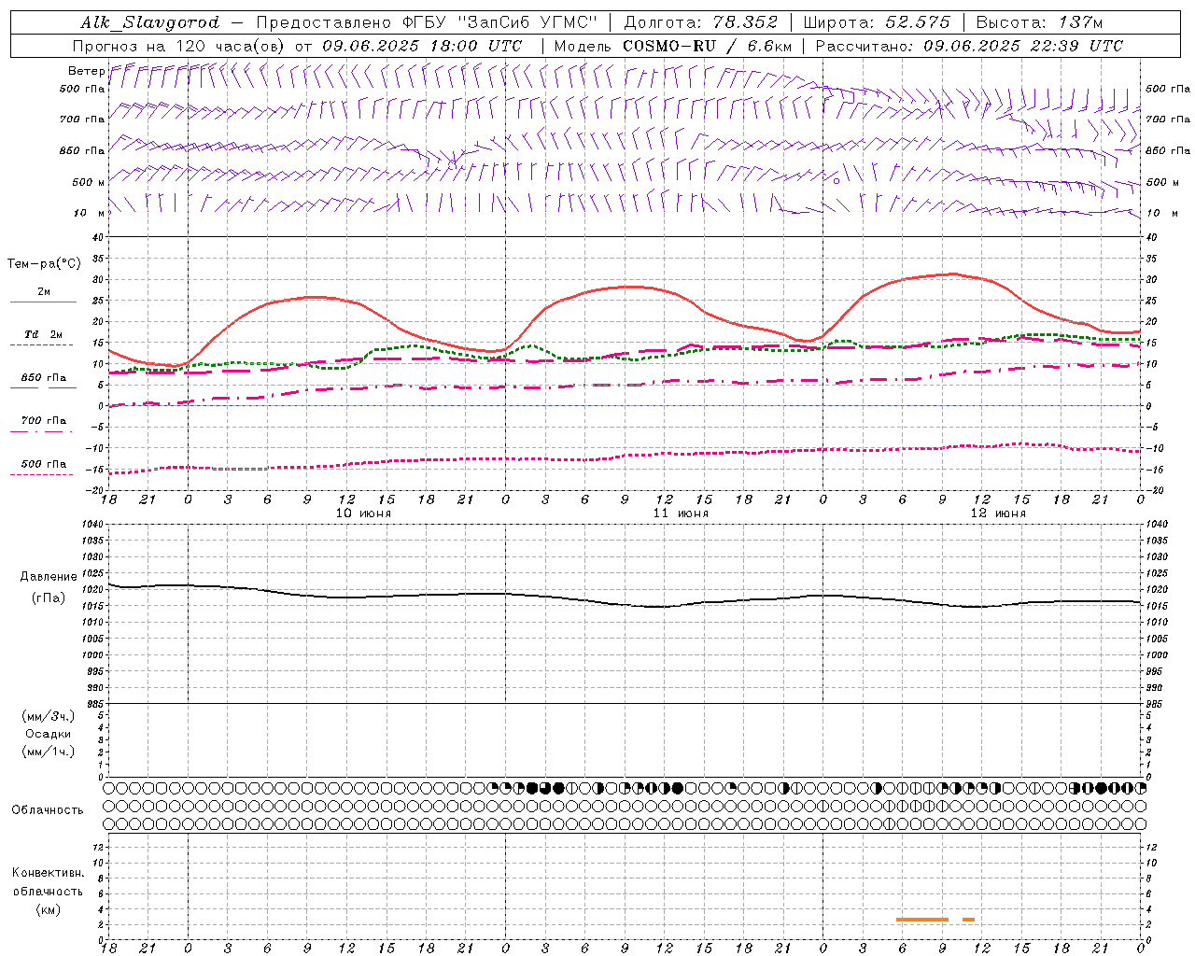Click the 12 июня date label
Viewport: 1195px width, 956px height.
pyautogui.click(x=998, y=513)
